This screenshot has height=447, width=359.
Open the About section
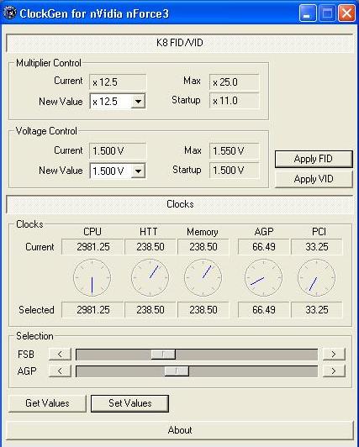(180, 430)
